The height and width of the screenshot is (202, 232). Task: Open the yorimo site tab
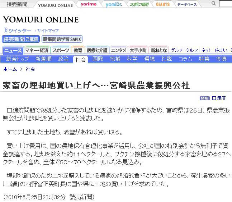(88, 4)
